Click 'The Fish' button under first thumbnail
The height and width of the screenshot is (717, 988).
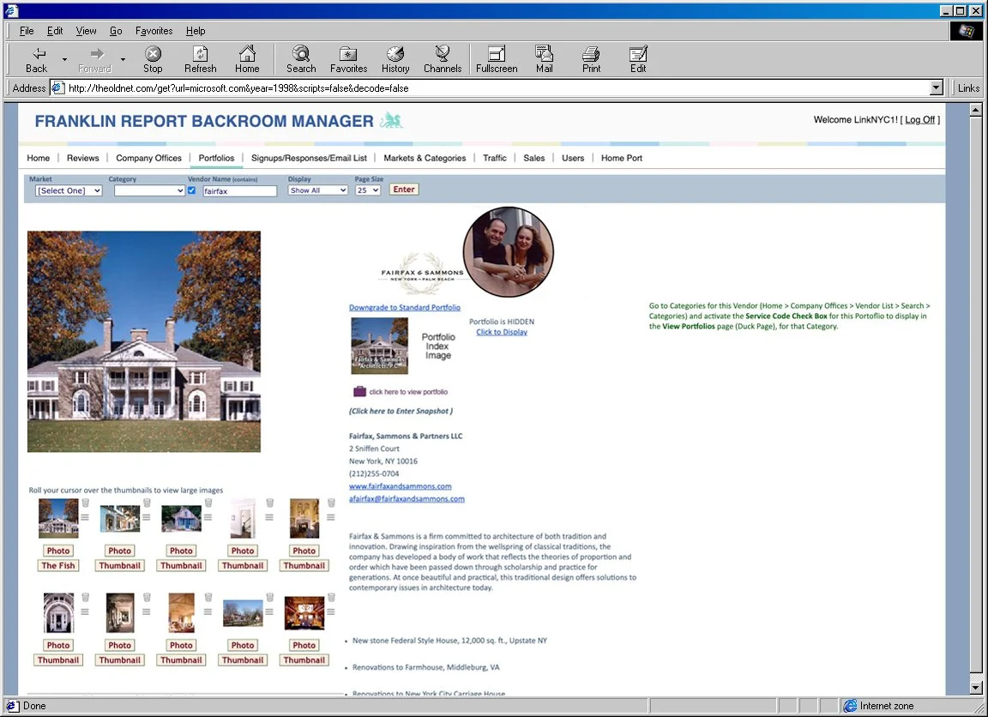tap(58, 566)
